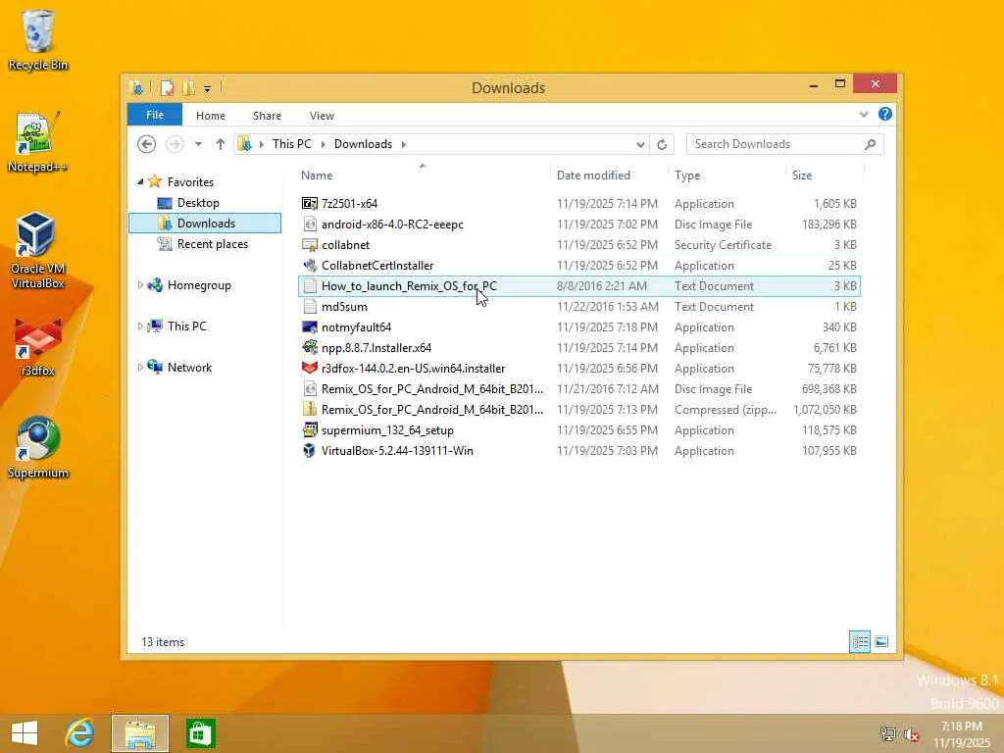
Task: Select Downloads in navigation pane
Action: click(205, 223)
